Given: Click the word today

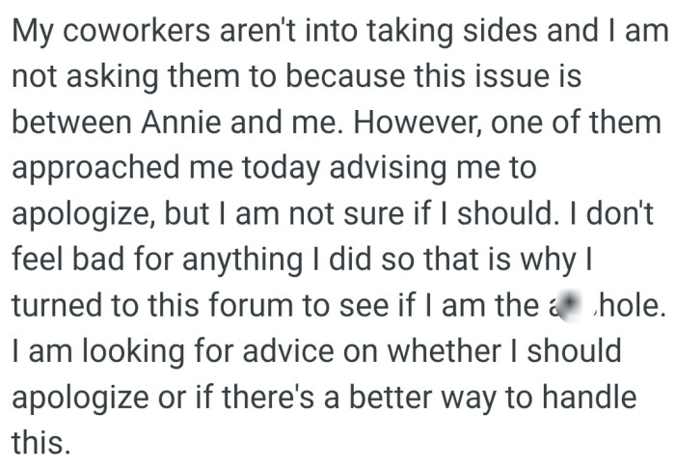Looking at the screenshot, I should (282, 169).
